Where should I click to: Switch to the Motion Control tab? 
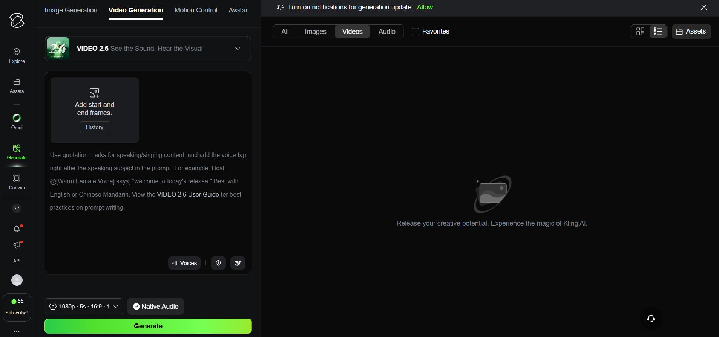coord(196,10)
